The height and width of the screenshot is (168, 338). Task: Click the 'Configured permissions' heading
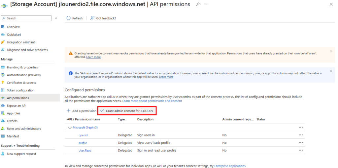coord(85,90)
